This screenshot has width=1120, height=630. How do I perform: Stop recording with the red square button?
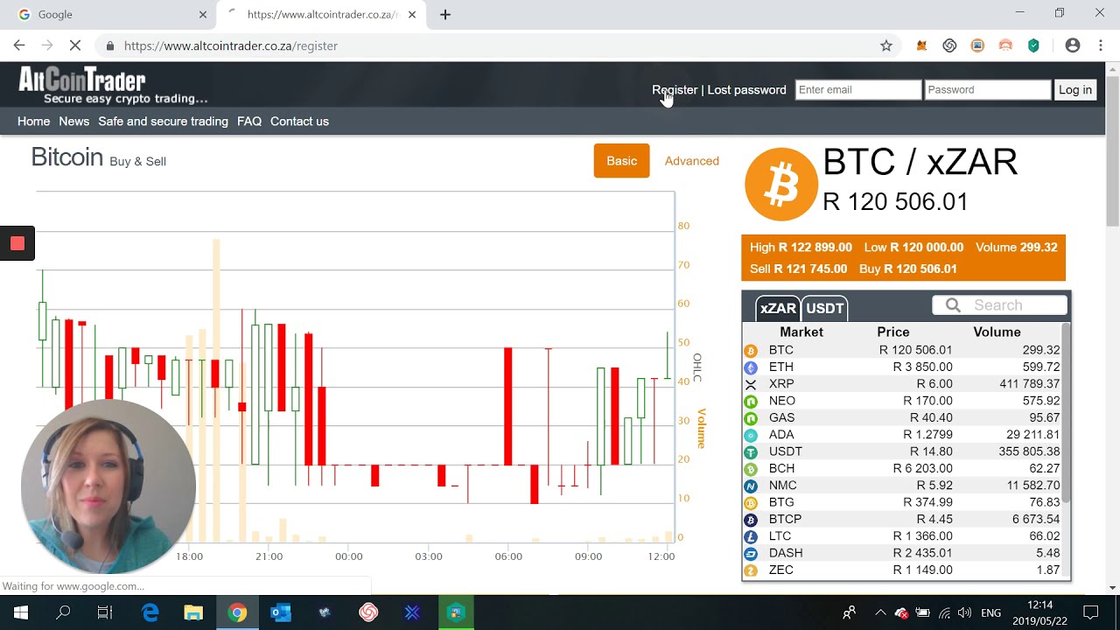tap(17, 243)
